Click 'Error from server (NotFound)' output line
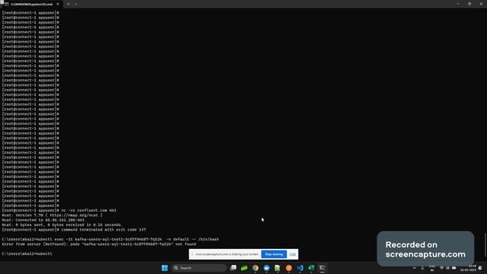Image resolution: width=487 pixels, height=274 pixels. [99, 244]
